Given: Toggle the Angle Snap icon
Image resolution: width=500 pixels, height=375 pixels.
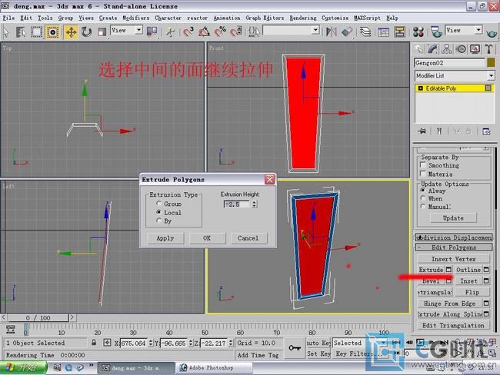Looking at the screenshot, I should (204, 32).
